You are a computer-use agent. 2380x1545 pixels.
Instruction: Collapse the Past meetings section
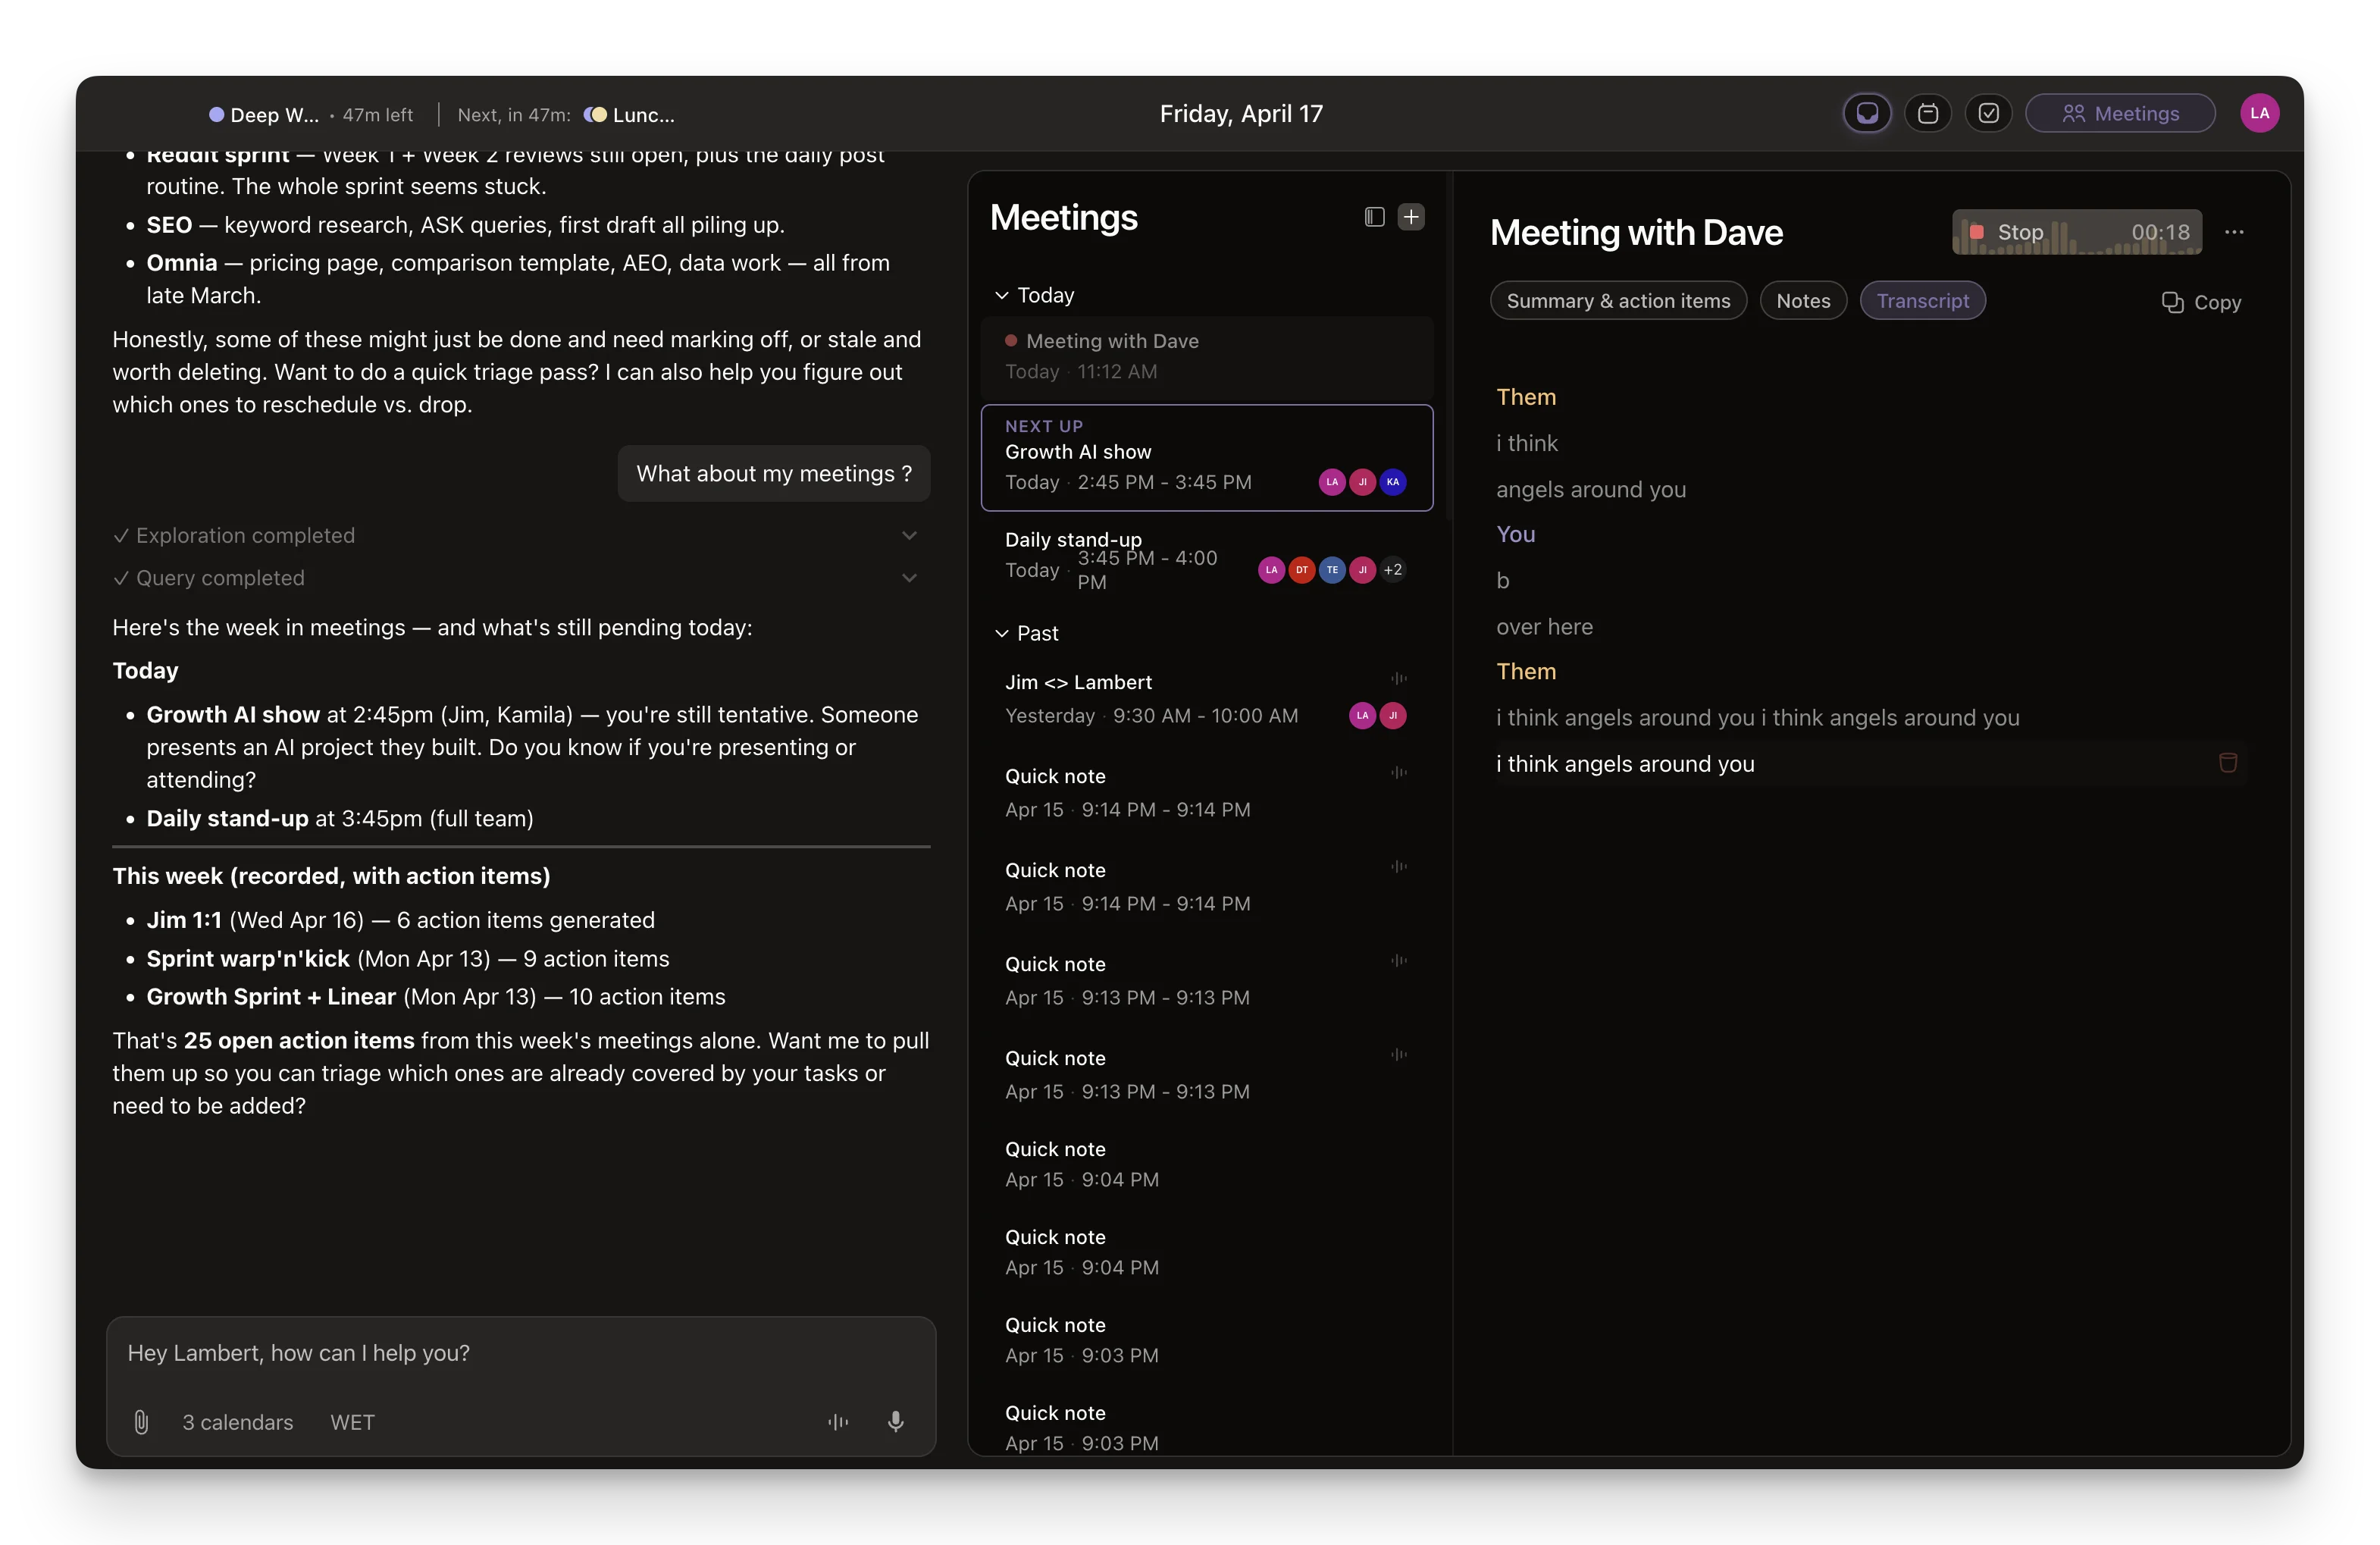click(1001, 633)
